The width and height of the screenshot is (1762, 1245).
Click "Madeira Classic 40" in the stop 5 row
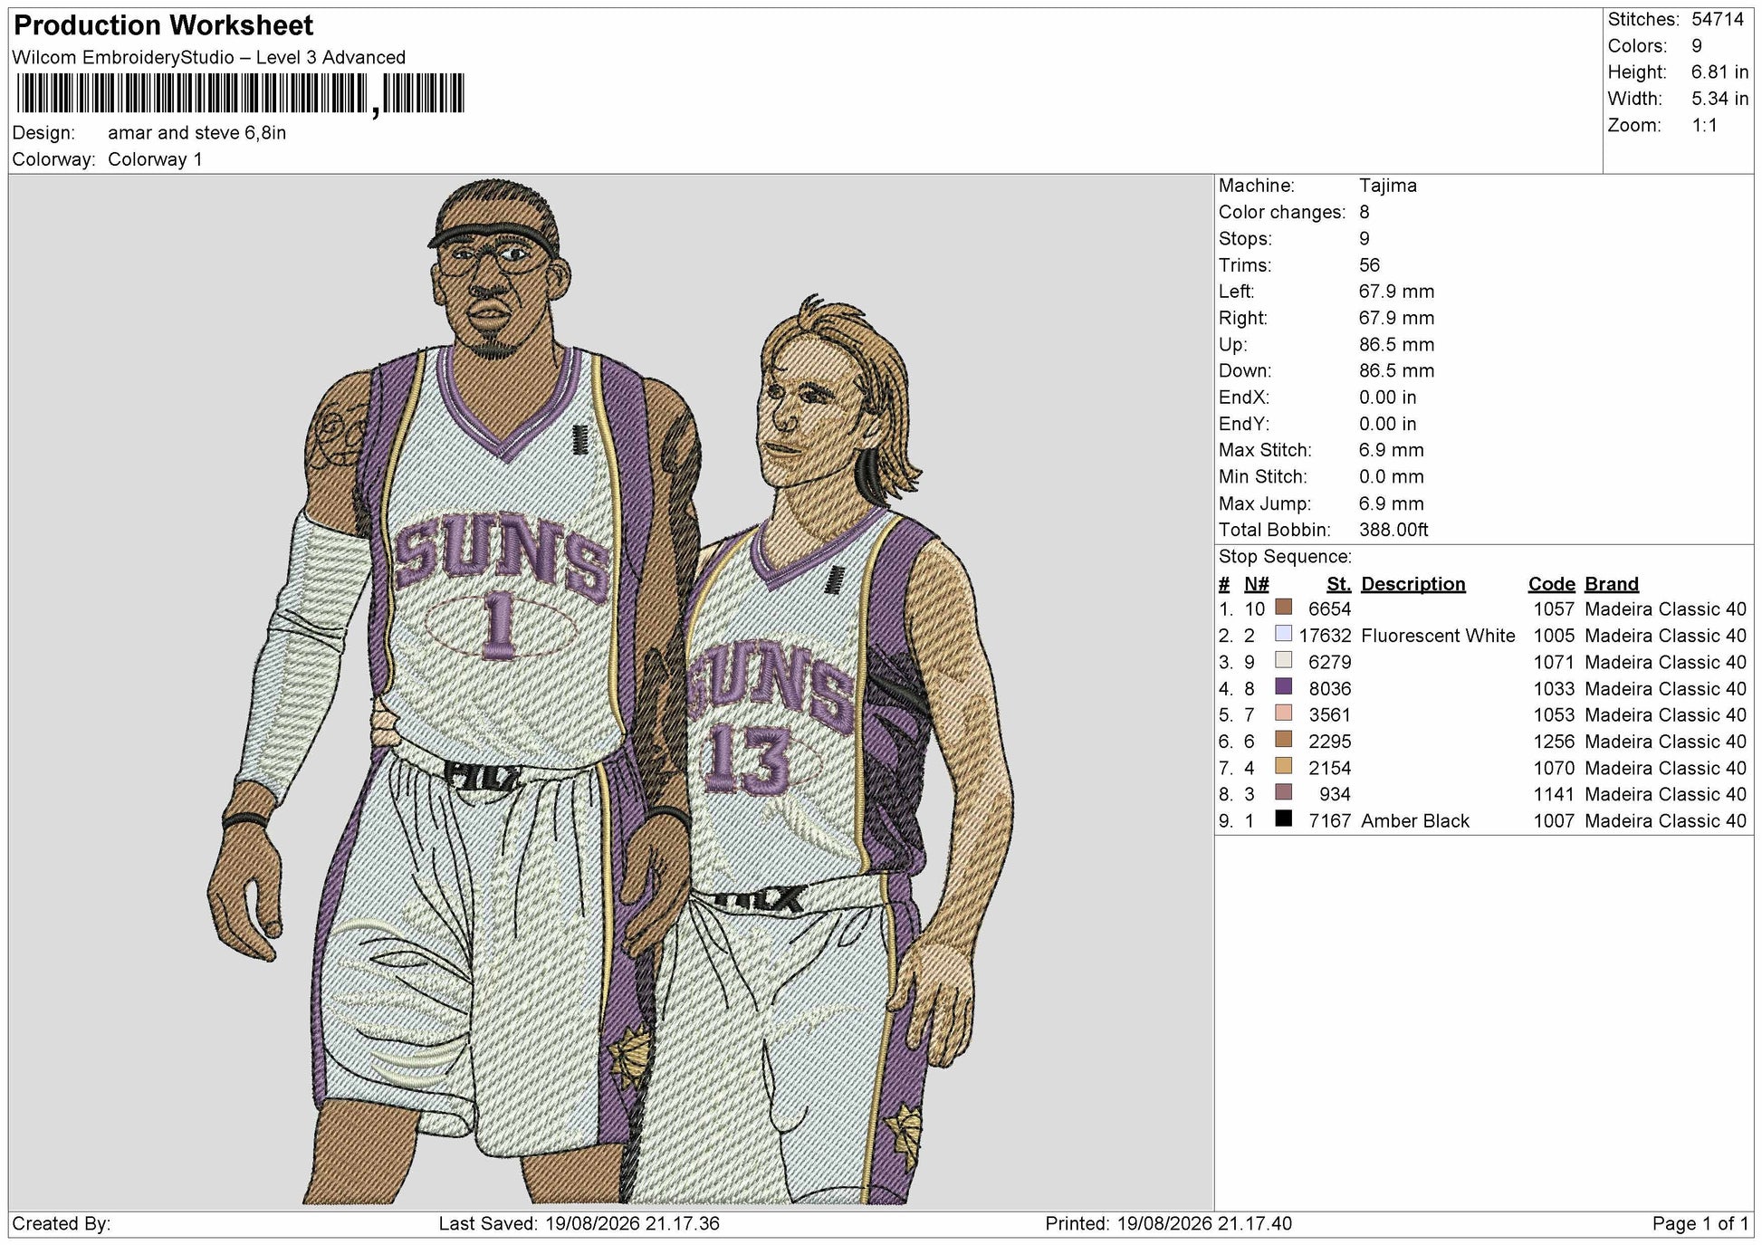[x=1665, y=715]
